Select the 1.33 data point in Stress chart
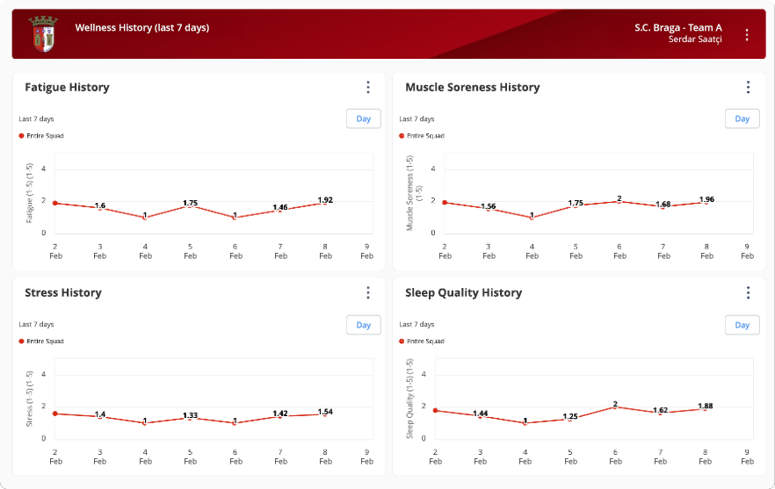The height and width of the screenshot is (489, 775). 191,419
